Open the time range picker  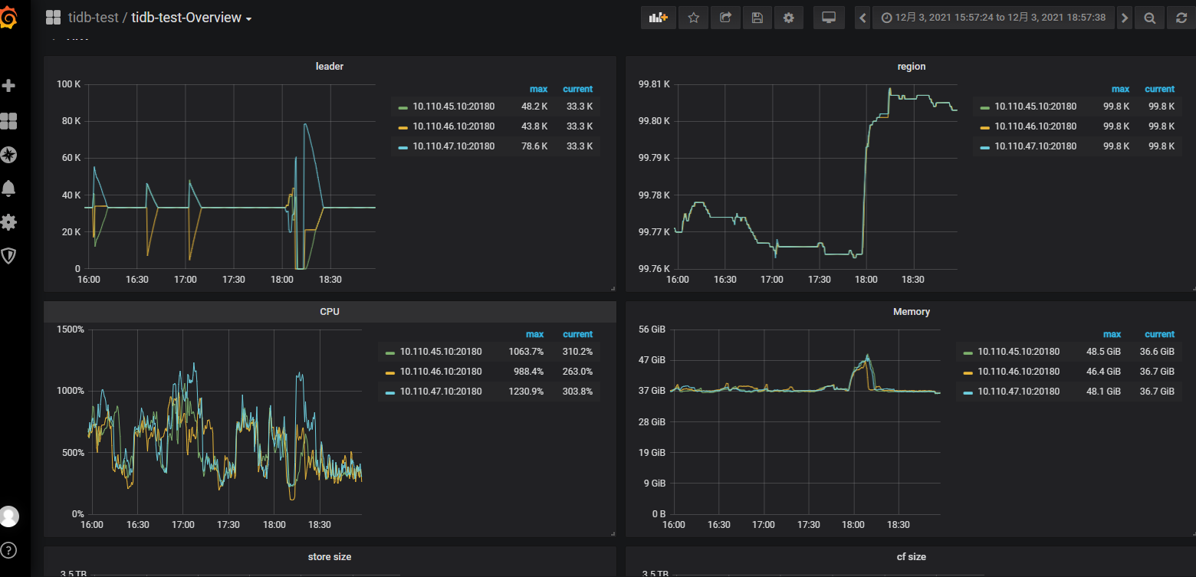pyautogui.click(x=993, y=18)
